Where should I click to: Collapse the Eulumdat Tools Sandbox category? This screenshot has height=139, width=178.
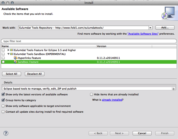[8, 54]
